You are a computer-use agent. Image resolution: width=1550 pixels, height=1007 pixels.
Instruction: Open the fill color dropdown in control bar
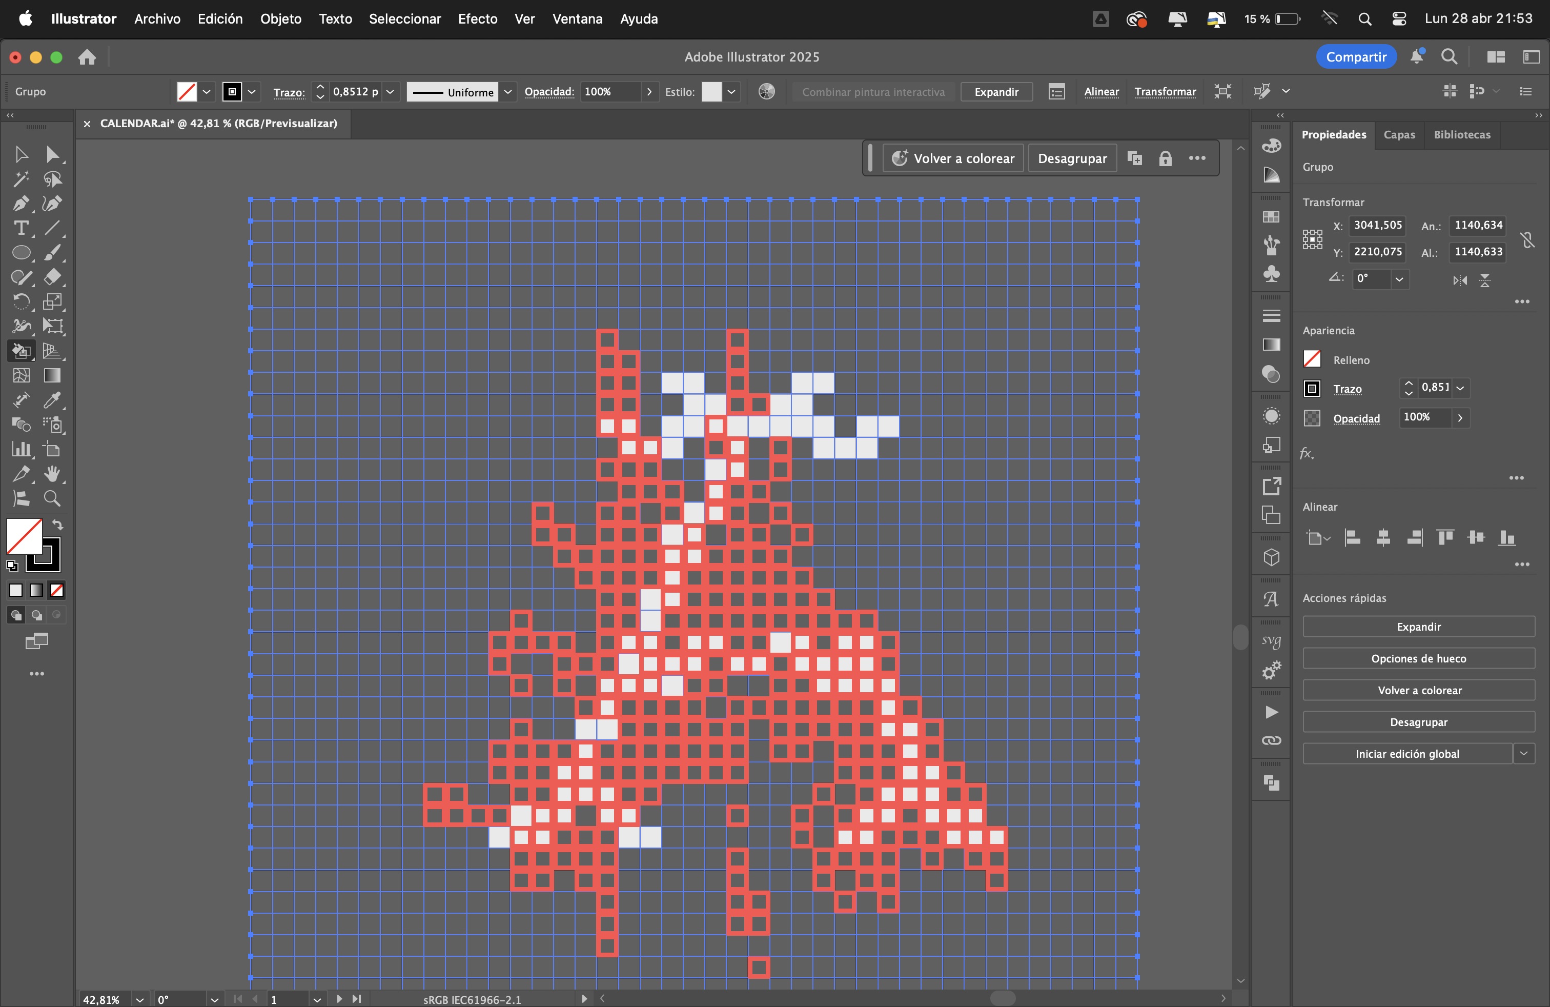(x=207, y=92)
